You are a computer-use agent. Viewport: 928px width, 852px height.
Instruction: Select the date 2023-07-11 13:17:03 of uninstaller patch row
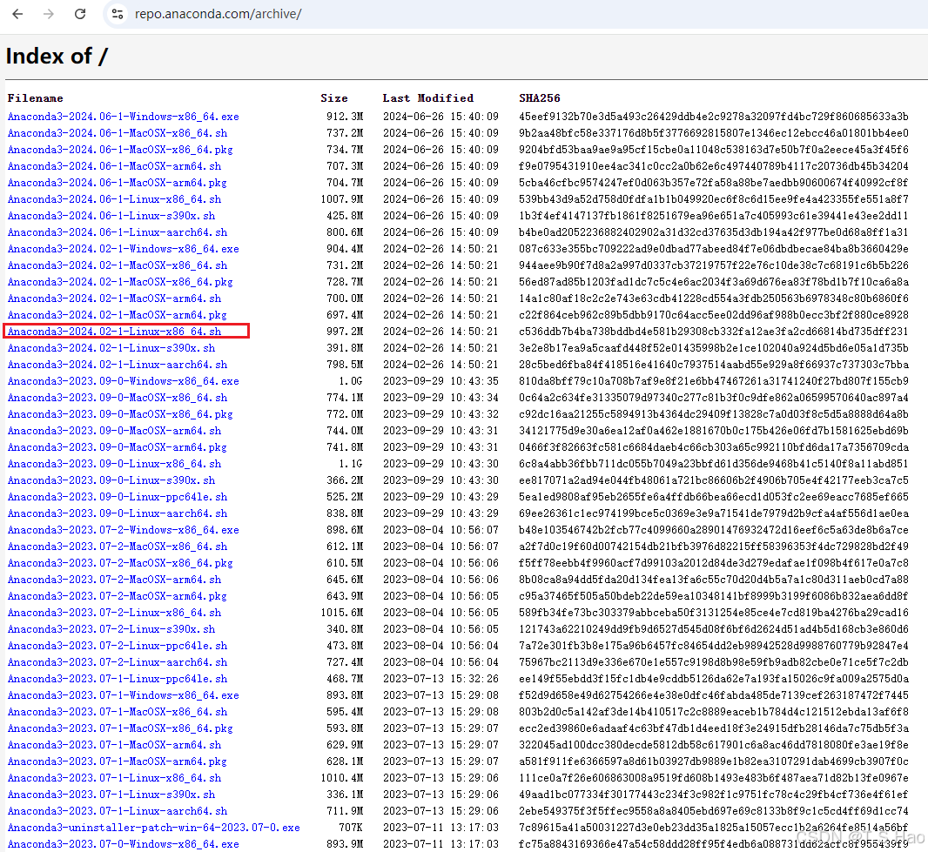point(440,829)
